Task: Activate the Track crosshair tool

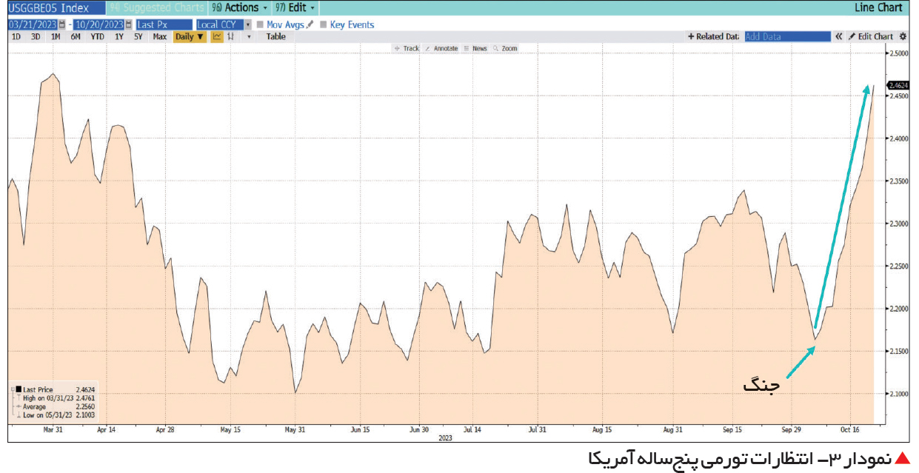Action: click(x=407, y=48)
